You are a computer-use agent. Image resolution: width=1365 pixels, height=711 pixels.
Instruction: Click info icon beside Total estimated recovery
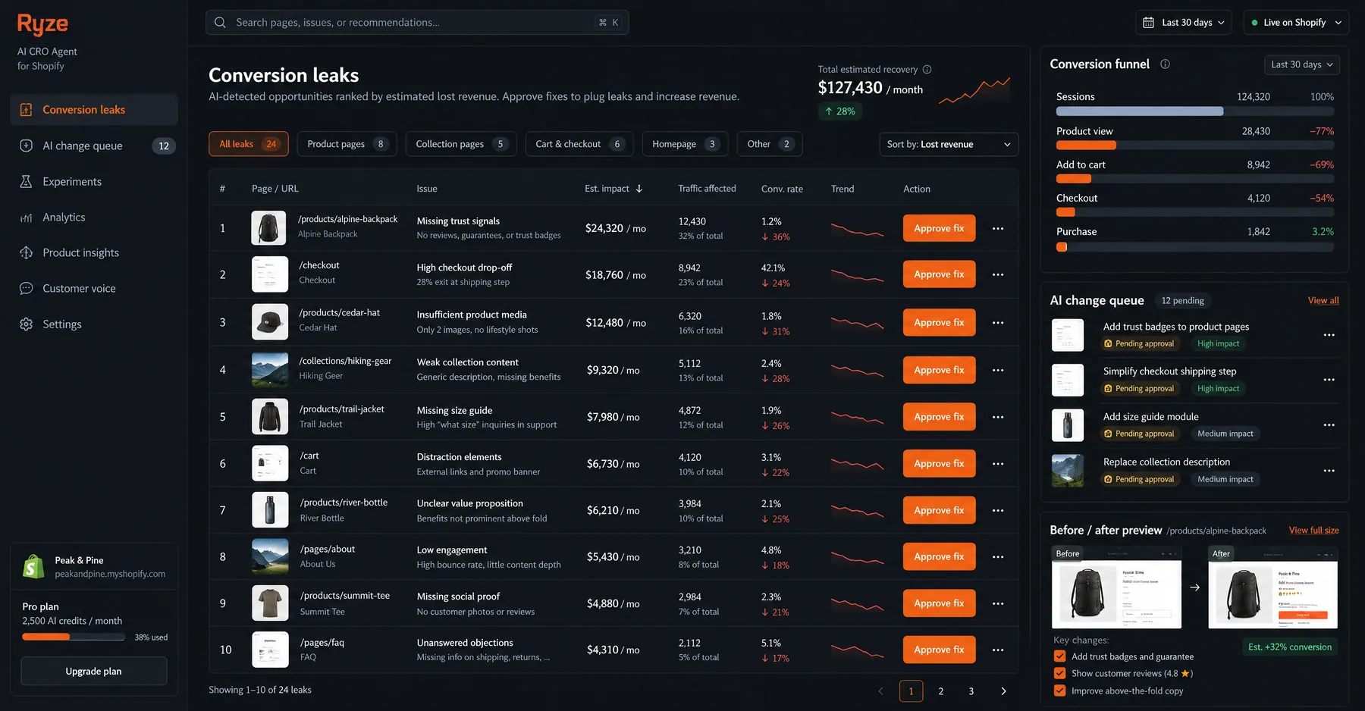pos(927,69)
